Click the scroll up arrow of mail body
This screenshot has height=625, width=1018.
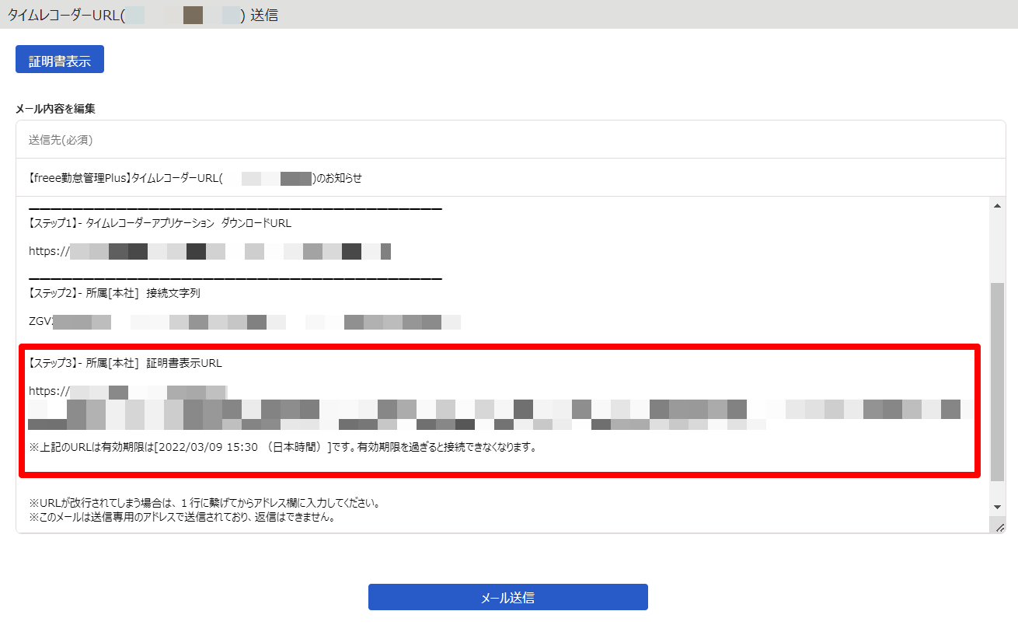(997, 205)
